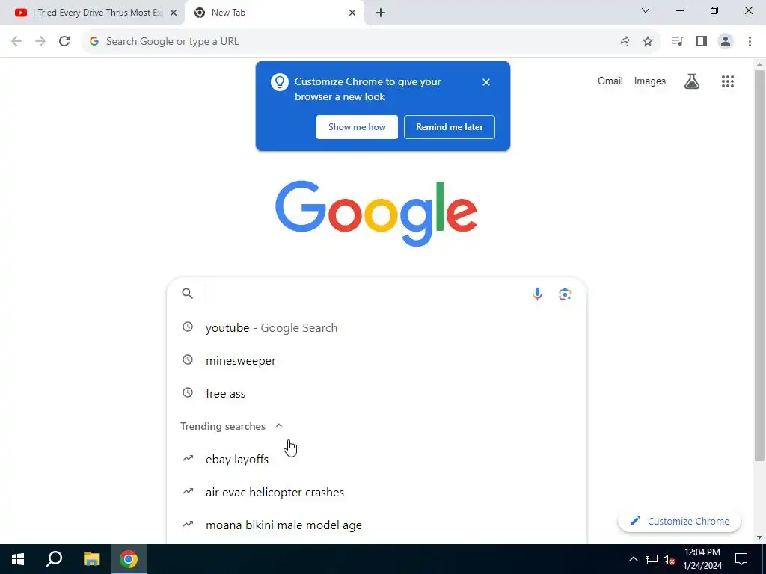Open the media controls icon in toolbar

point(677,42)
